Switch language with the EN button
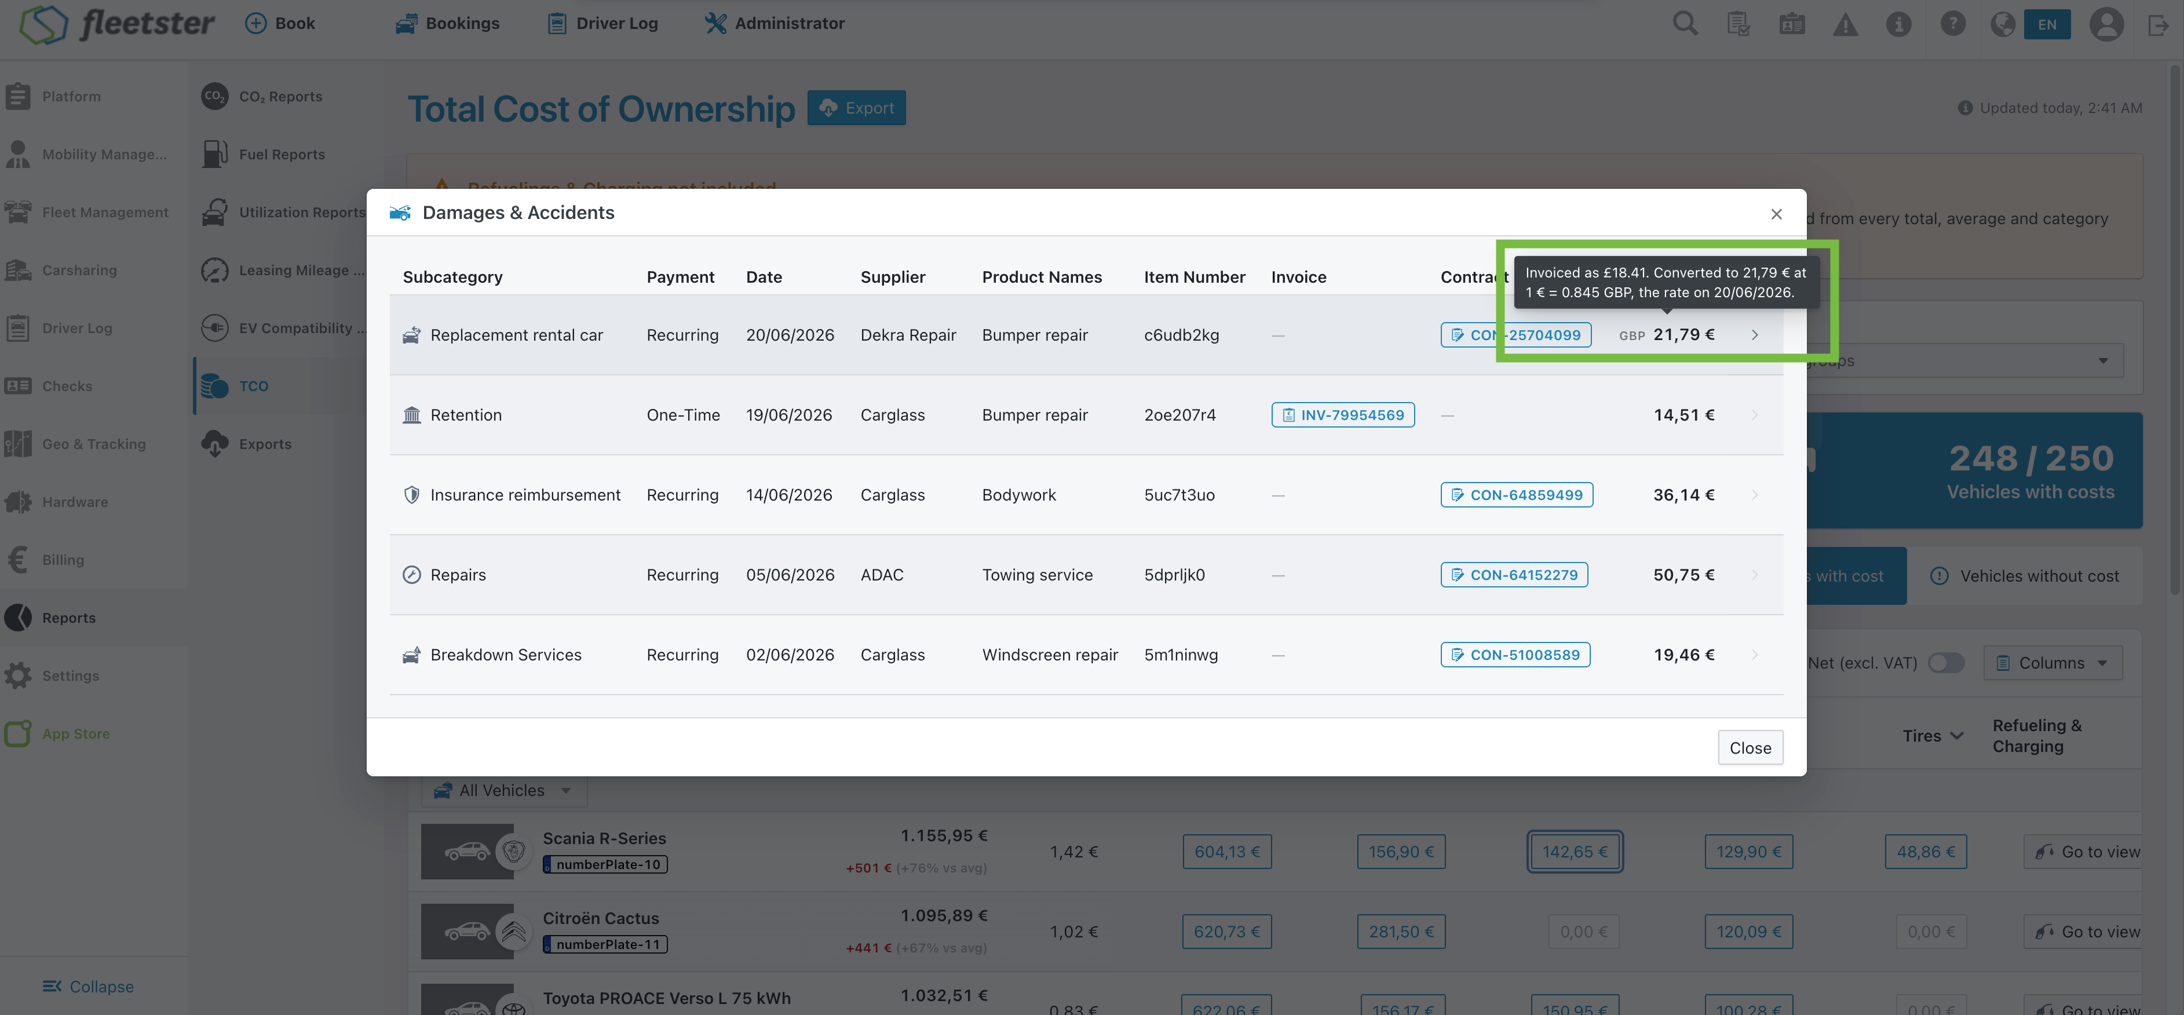This screenshot has height=1015, width=2184. (x=2047, y=24)
